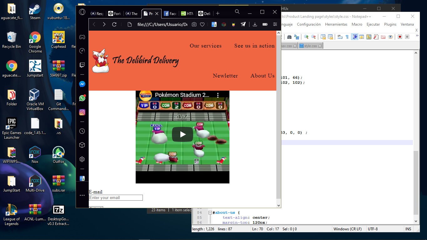Take a page snapshot with the camera icon
Viewport: 427px width, 240px height.
(194, 24)
